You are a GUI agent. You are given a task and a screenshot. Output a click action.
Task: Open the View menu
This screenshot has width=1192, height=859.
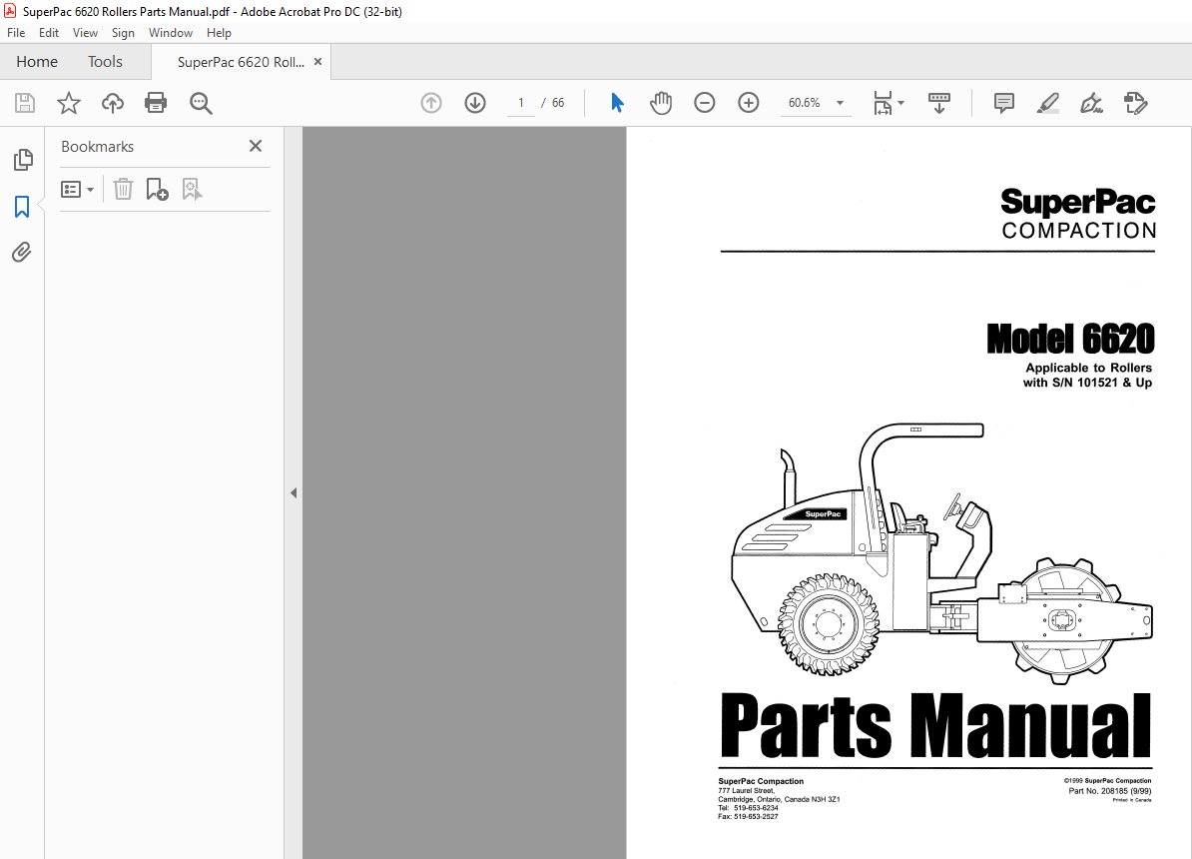tap(85, 33)
